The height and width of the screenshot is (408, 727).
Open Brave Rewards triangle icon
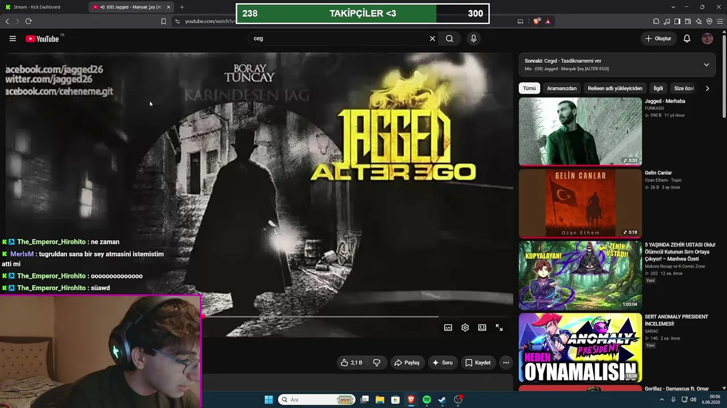pyautogui.click(x=548, y=22)
